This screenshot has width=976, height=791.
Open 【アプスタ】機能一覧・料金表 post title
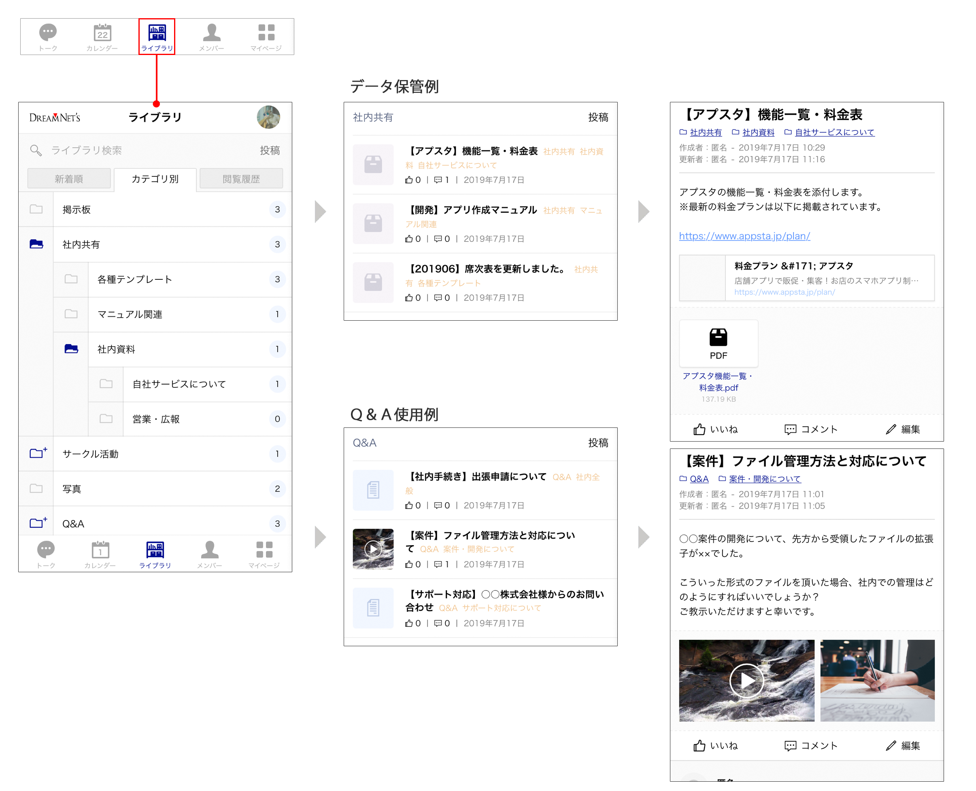pyautogui.click(x=471, y=151)
